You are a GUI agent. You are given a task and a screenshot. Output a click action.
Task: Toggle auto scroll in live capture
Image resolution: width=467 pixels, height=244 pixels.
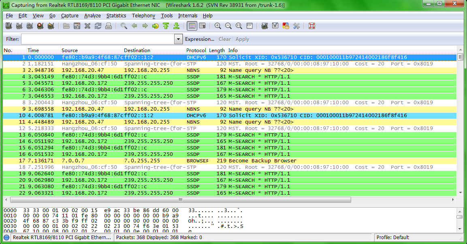pyautogui.click(x=203, y=26)
